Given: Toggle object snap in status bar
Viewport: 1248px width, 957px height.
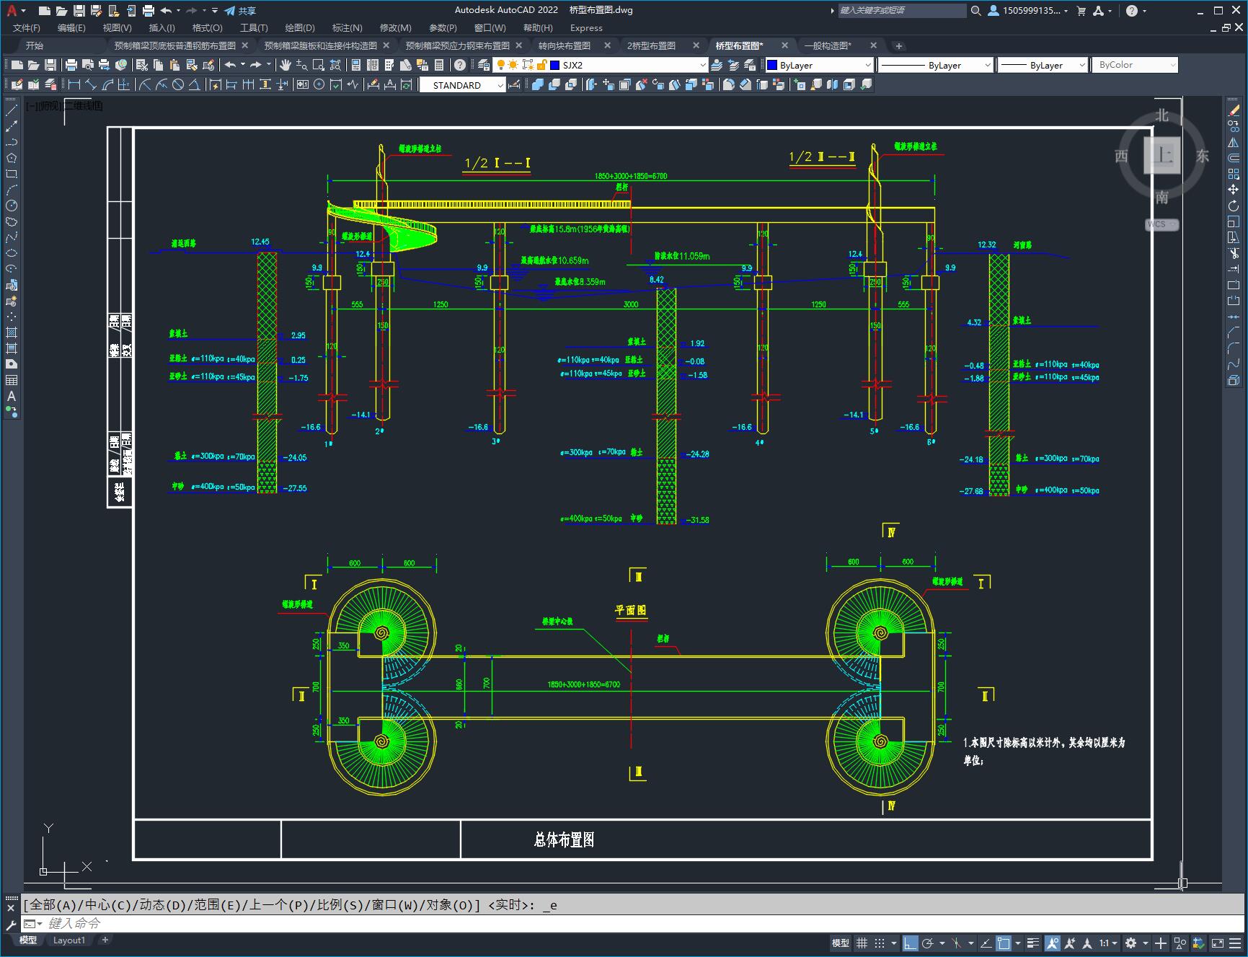Looking at the screenshot, I should click(x=1004, y=943).
